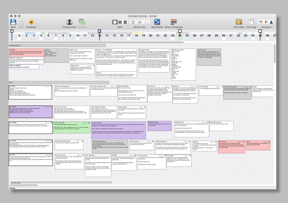Image resolution: width=288 pixels, height=203 pixels.
Task: Click the green diamond under page 24
Action: coord(180,38)
